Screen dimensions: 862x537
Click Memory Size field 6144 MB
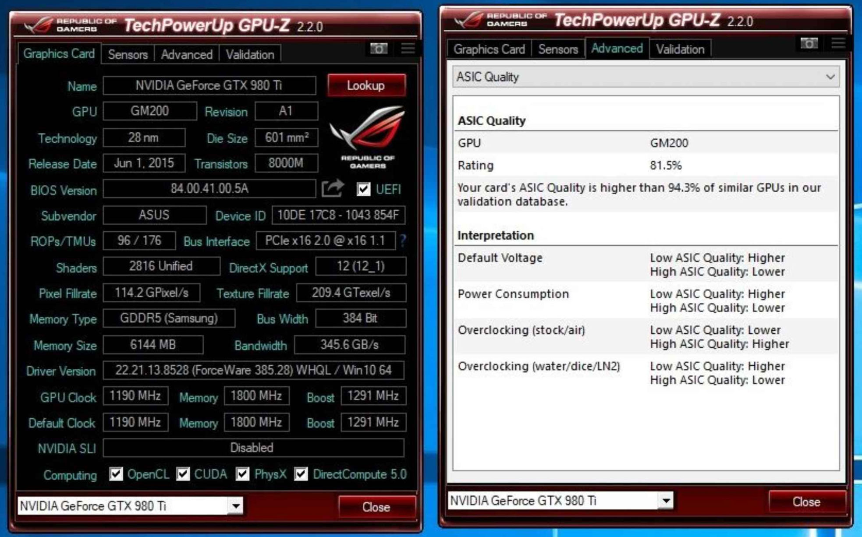pos(153,345)
